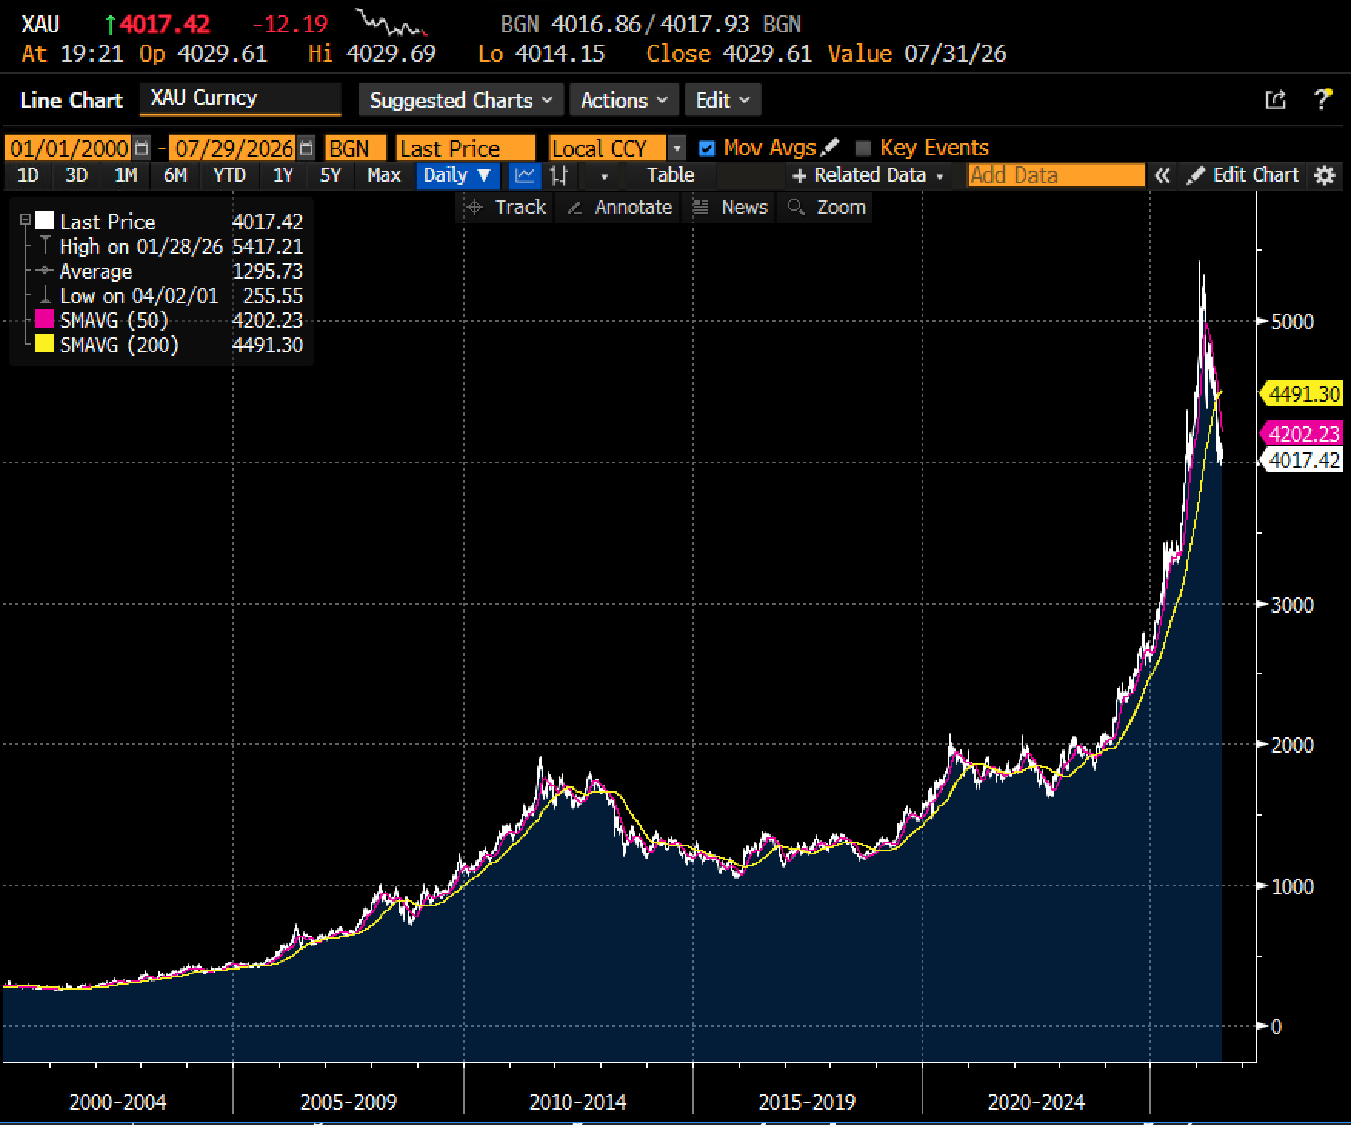Enable the Key Events checkbox
This screenshot has height=1125, width=1351.
[863, 148]
